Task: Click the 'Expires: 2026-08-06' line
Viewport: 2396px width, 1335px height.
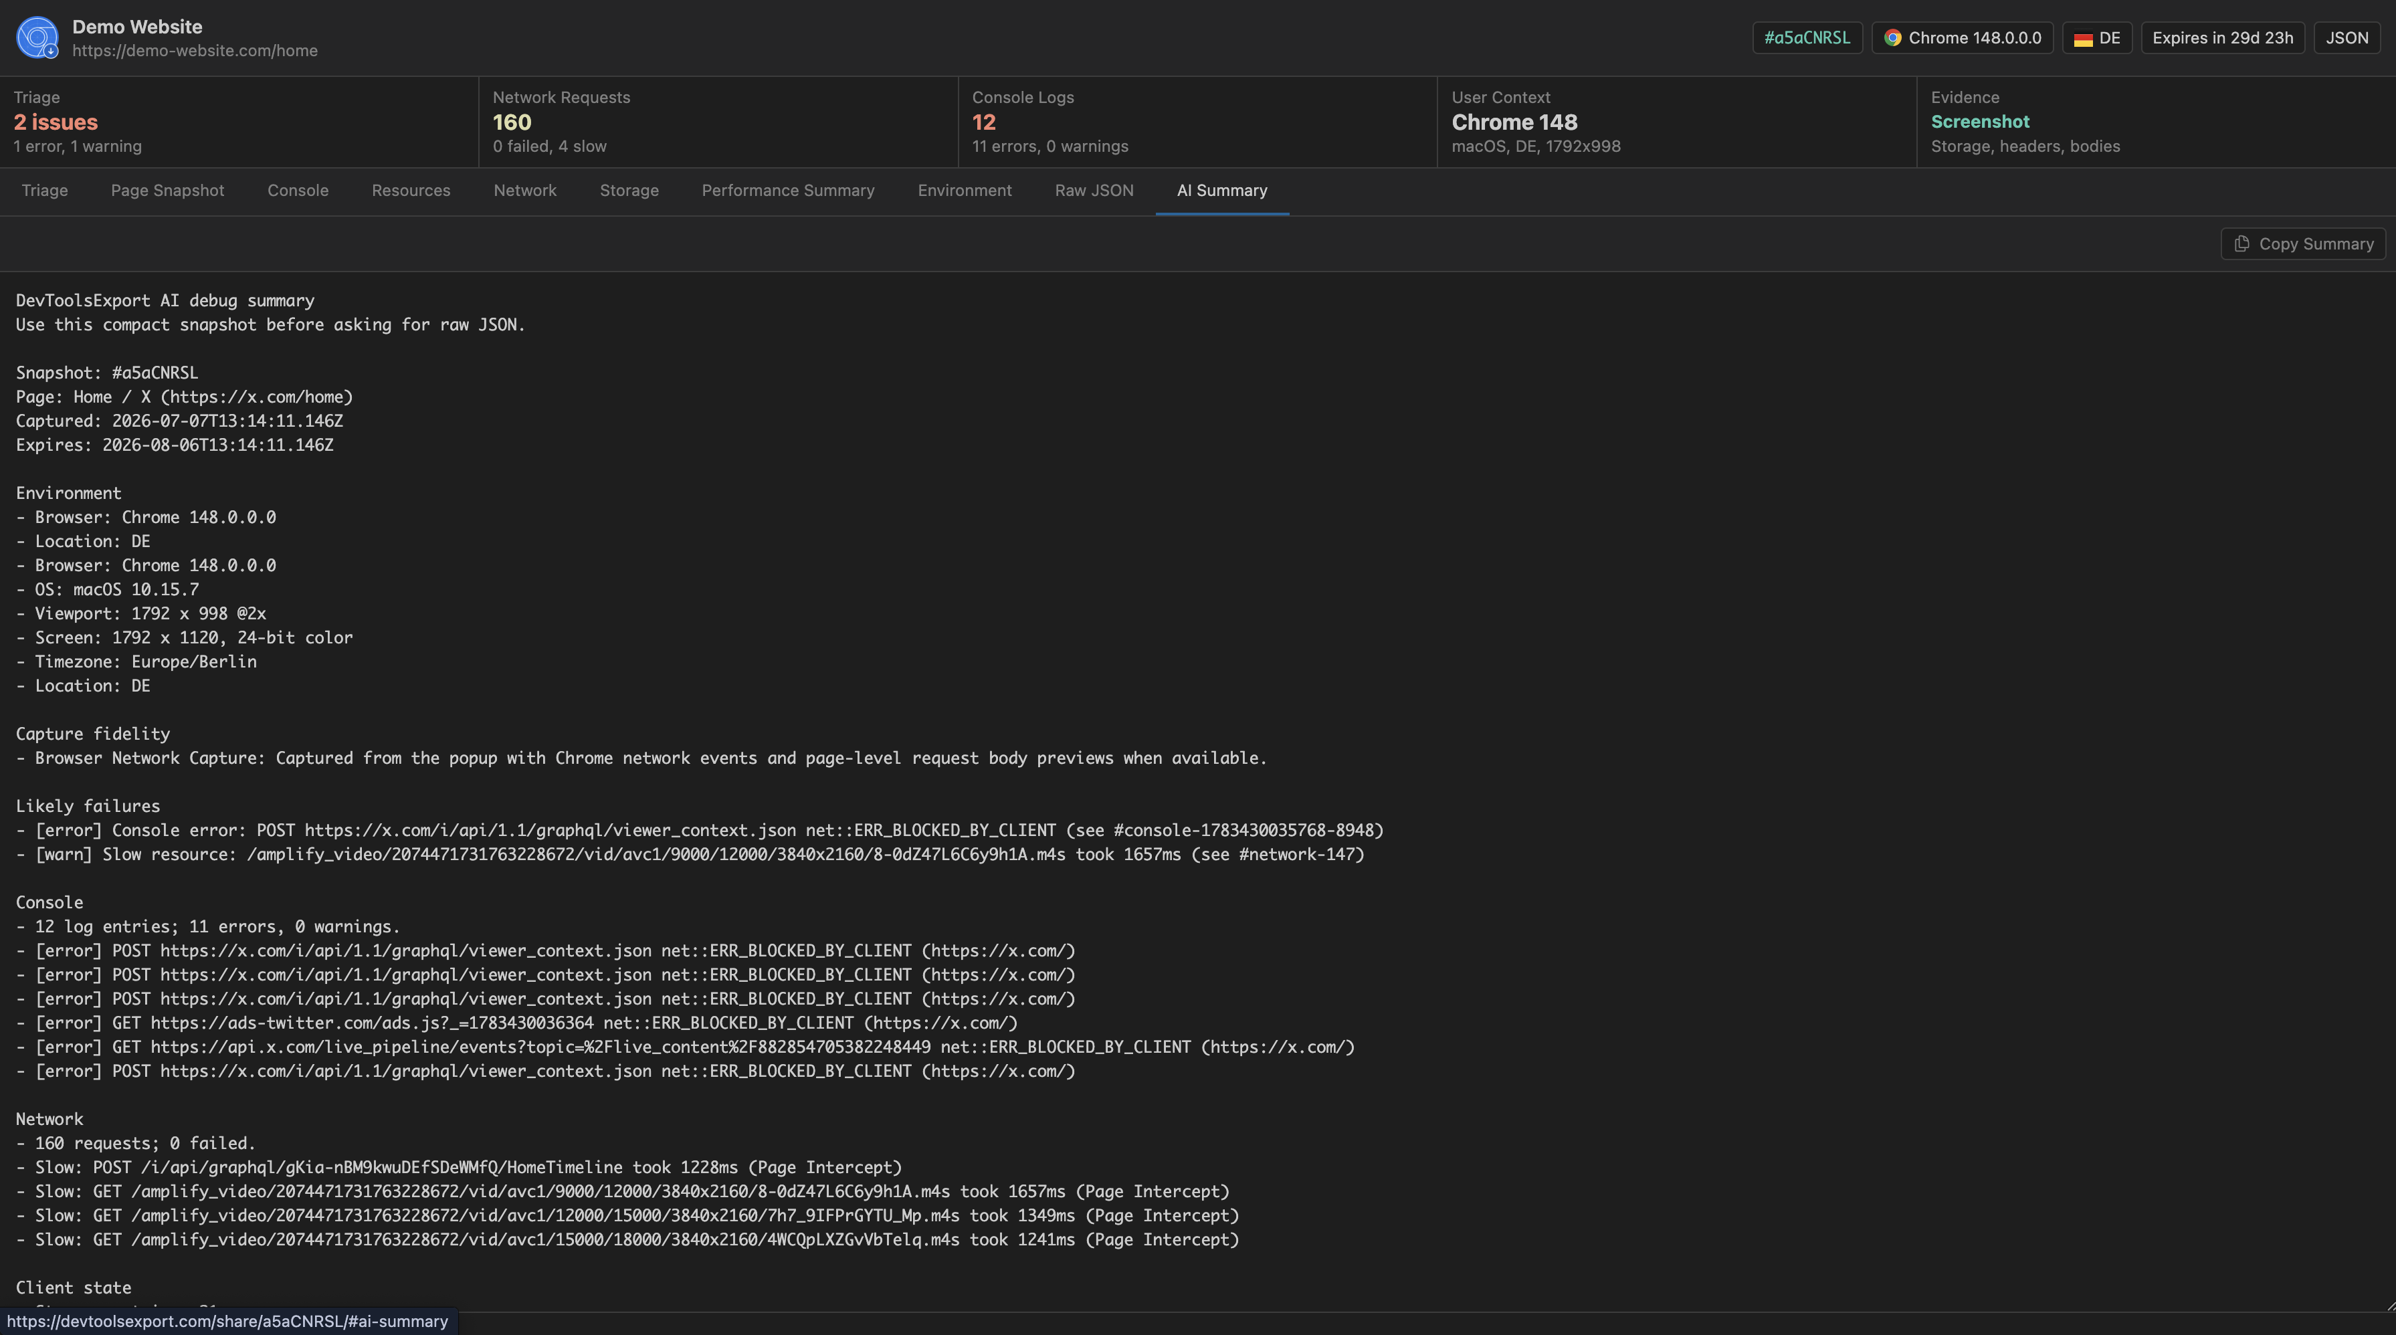Action: 175,445
